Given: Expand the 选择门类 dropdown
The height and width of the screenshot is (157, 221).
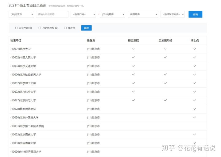Looking at the screenshot, I should click(83, 14).
